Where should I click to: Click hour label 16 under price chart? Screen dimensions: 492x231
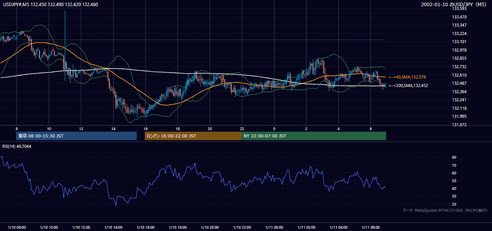pyautogui.click(x=146, y=129)
